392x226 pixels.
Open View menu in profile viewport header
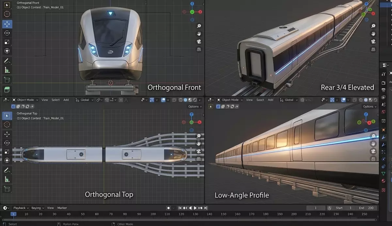(x=249, y=100)
